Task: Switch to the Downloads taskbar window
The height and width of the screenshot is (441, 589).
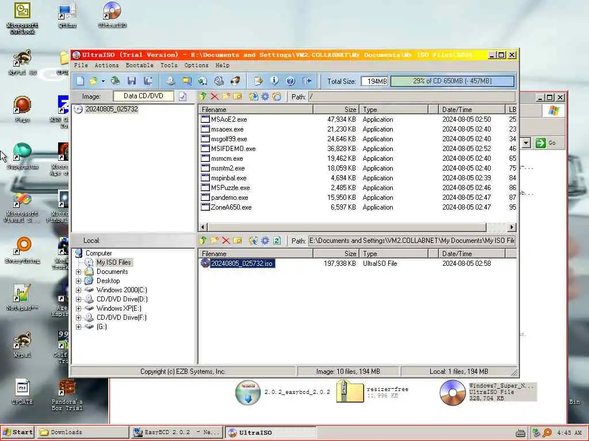Action: (x=83, y=432)
